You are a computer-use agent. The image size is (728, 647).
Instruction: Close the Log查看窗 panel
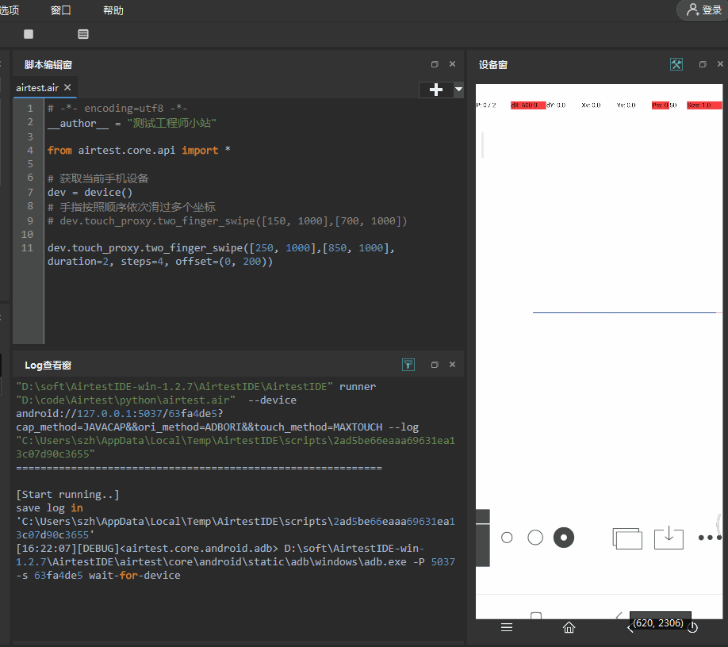click(x=452, y=365)
